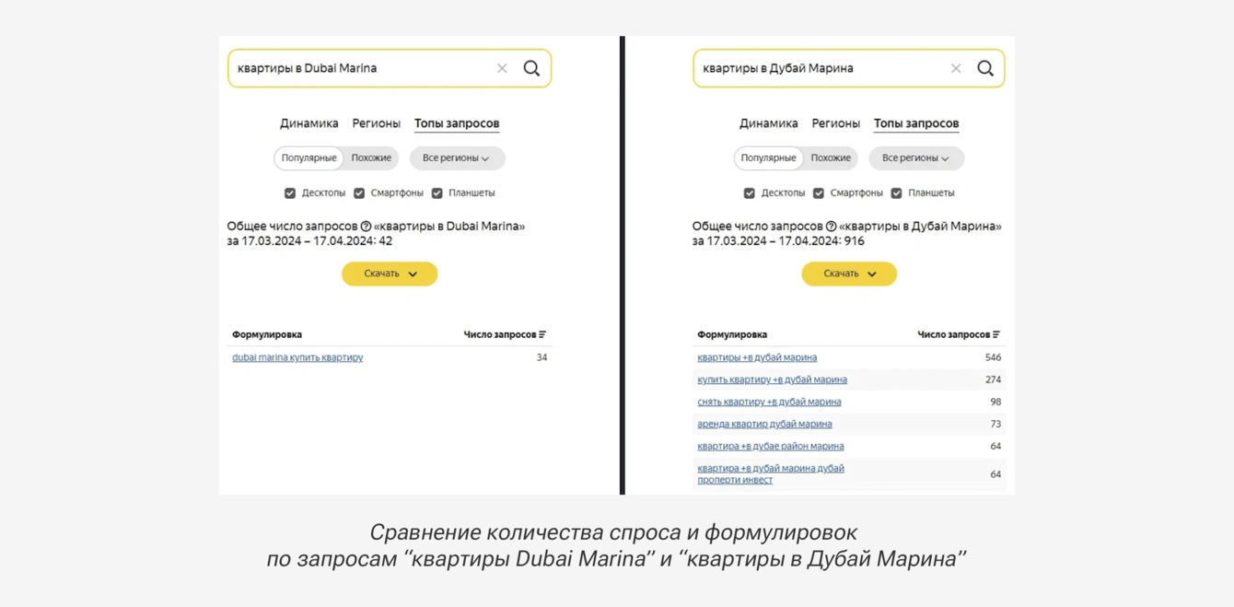
Task: Switch to Динамика tab in left panel
Action: click(x=309, y=123)
